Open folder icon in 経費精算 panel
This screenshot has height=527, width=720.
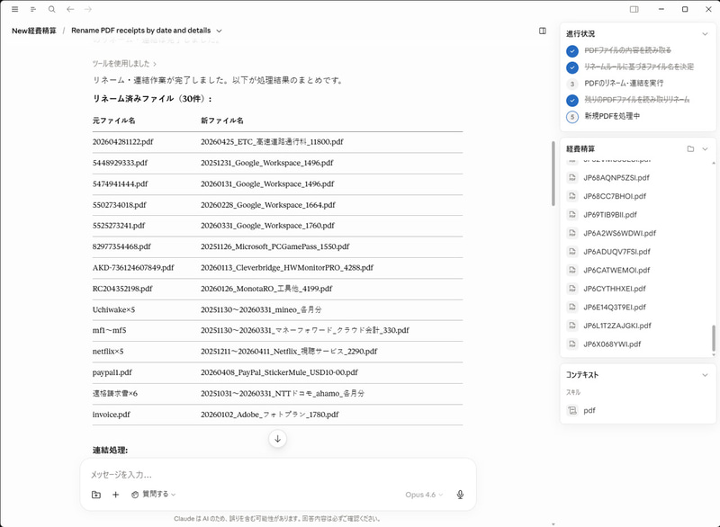[x=690, y=148]
